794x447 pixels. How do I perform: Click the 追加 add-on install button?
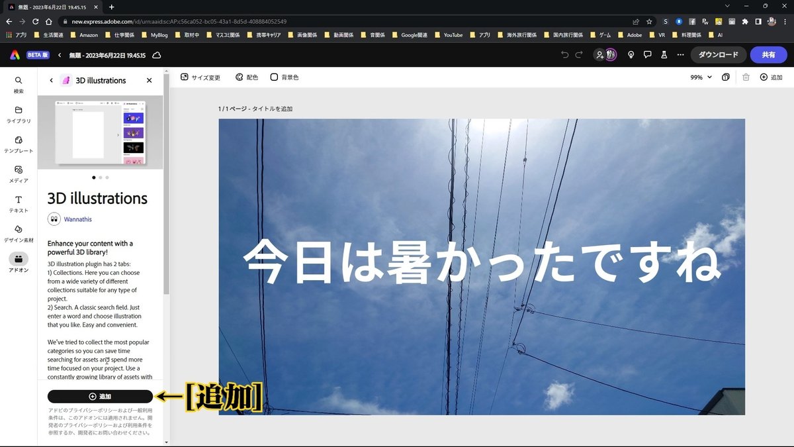click(x=100, y=396)
